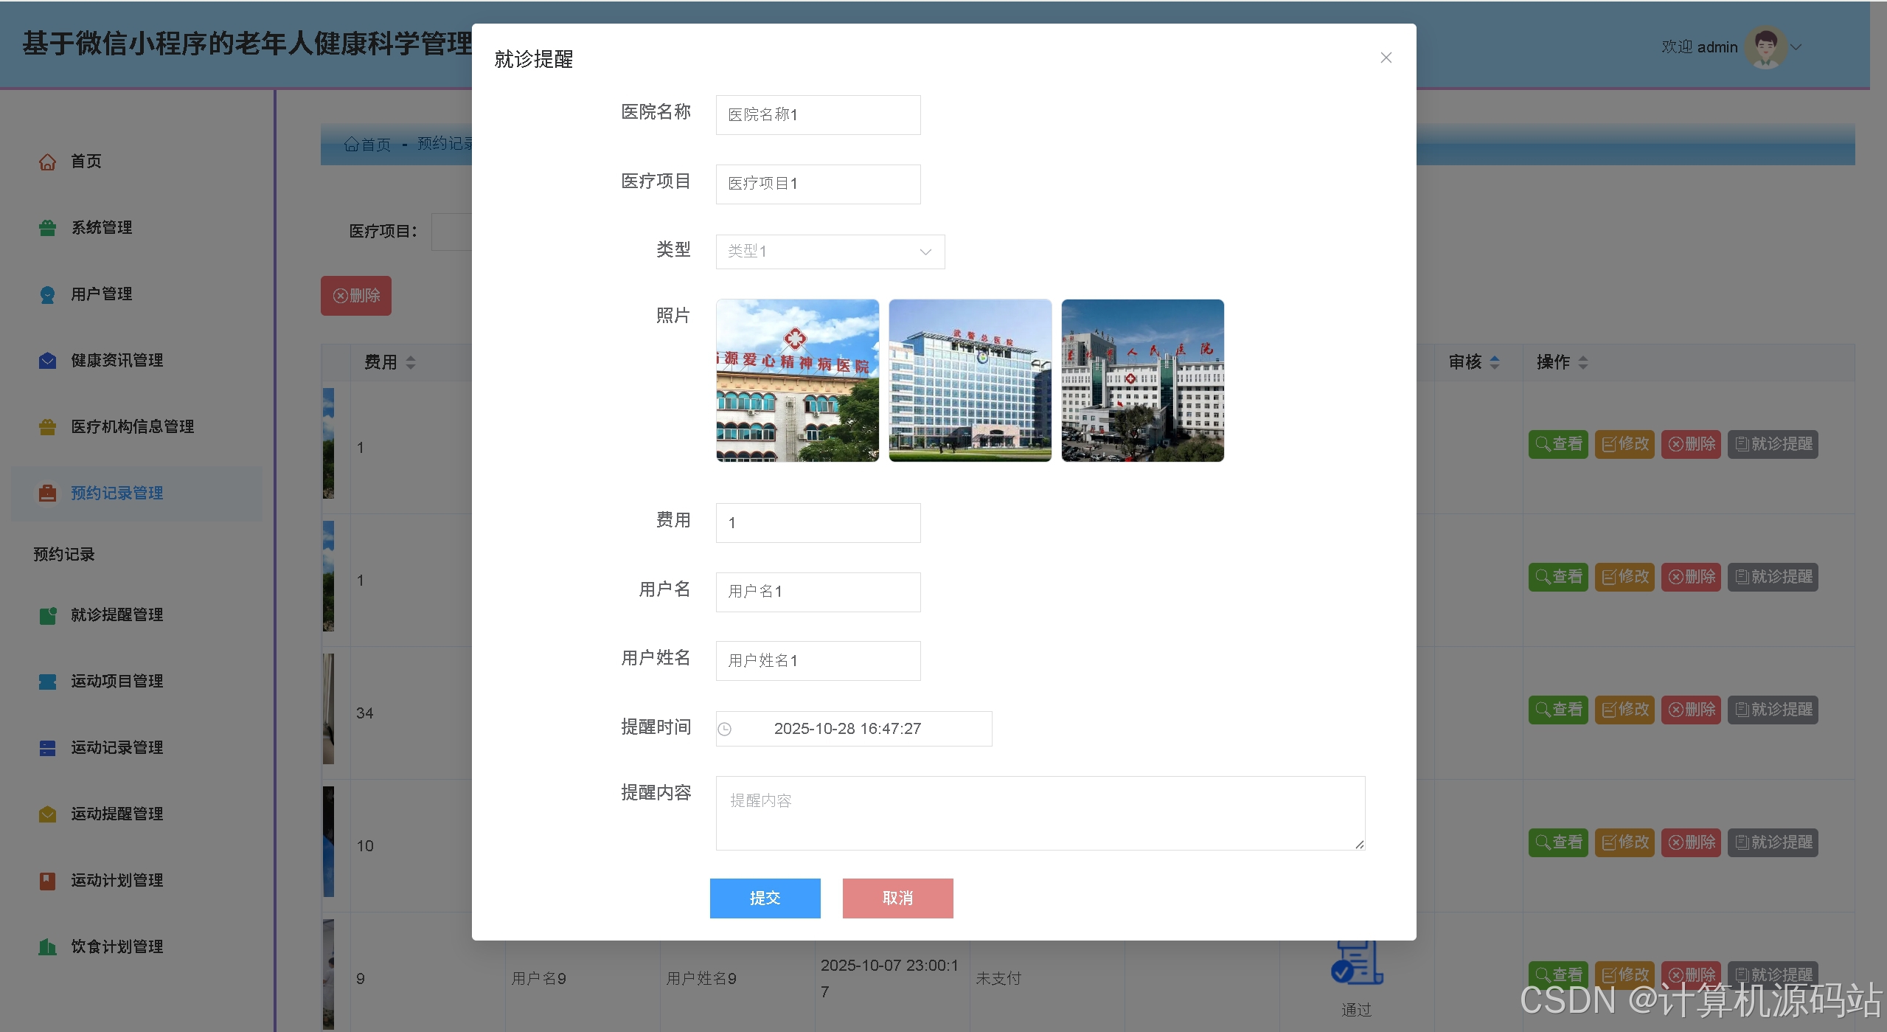Open the 提醒时间 date picker field
This screenshot has height=1032, width=1887.
pyautogui.click(x=853, y=729)
